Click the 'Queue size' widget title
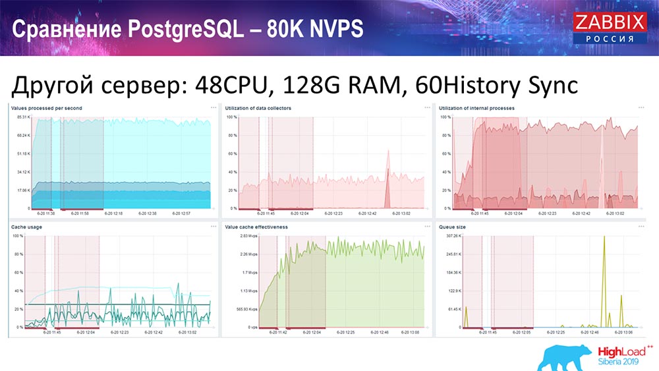659x371 pixels. point(452,227)
